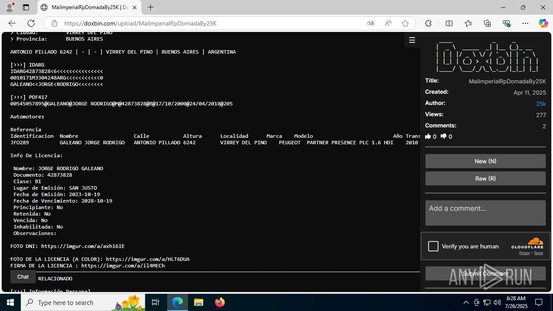553x311 pixels.
Task: Open Edge Settings and more menu
Action: coord(525,23)
